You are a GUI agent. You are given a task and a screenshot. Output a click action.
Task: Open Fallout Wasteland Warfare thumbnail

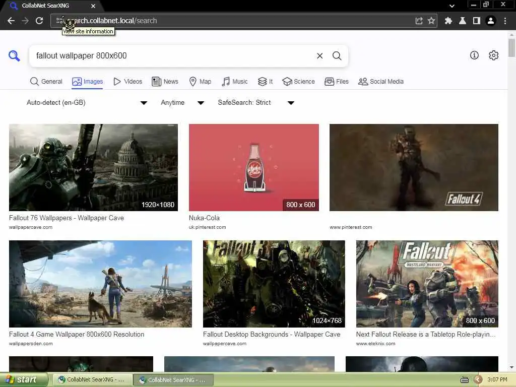(427, 284)
